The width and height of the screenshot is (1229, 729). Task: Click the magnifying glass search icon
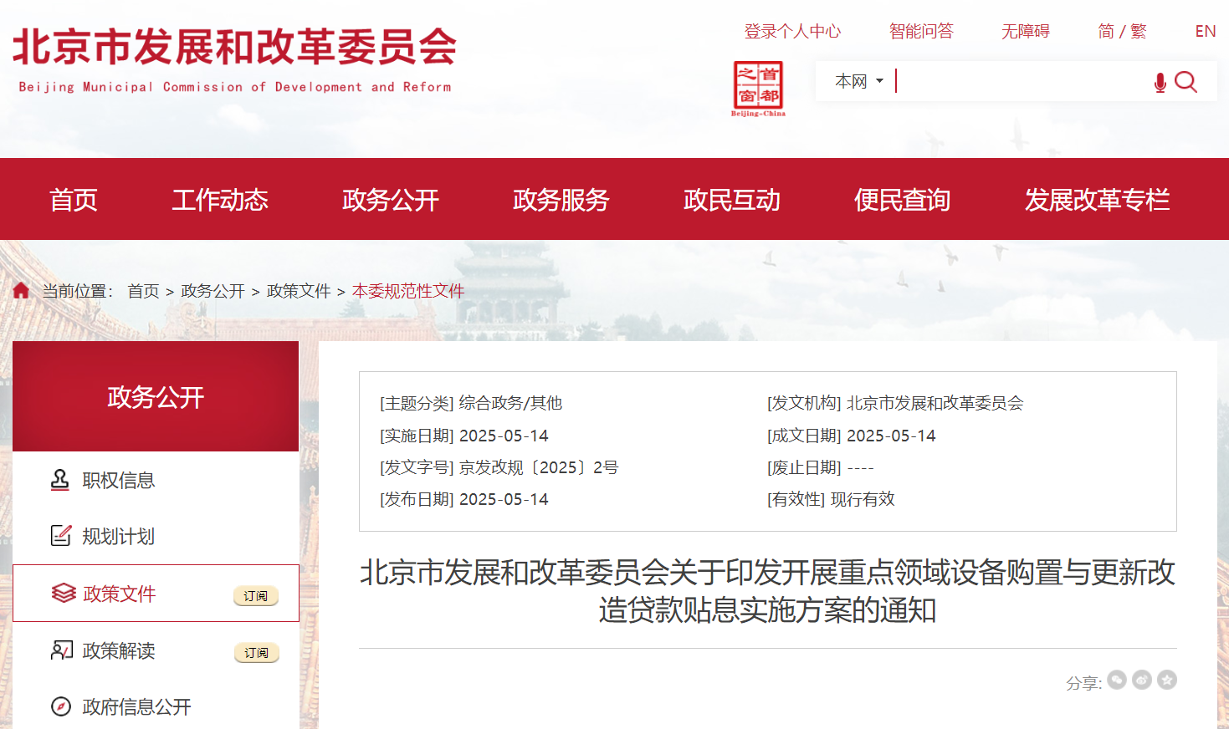point(1185,82)
